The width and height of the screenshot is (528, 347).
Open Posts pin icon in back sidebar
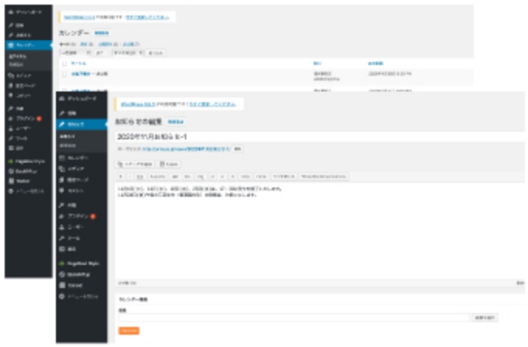pos(9,26)
